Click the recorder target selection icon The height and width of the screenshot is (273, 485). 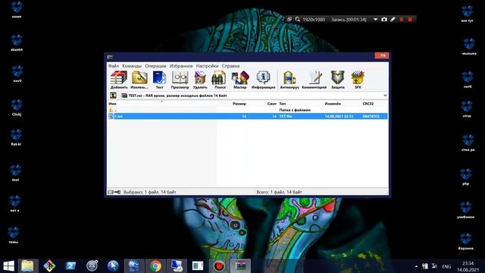(289, 19)
